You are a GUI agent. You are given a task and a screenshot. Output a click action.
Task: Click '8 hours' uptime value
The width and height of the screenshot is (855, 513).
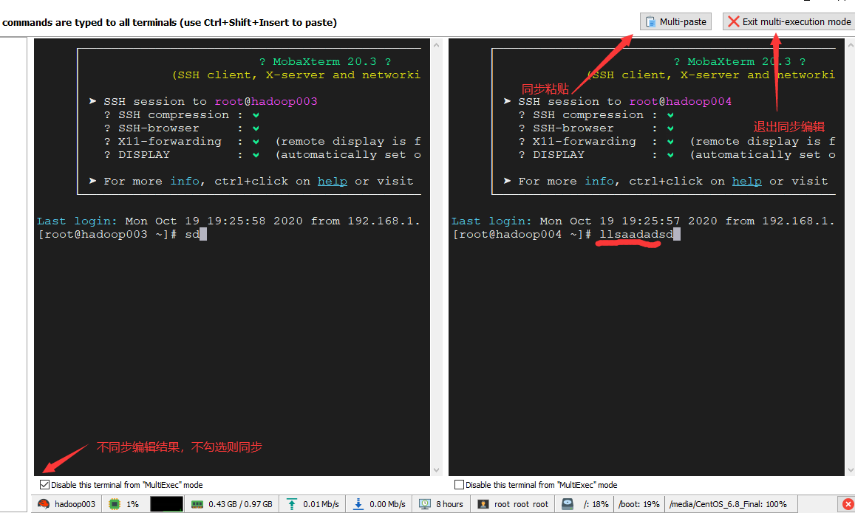[449, 504]
